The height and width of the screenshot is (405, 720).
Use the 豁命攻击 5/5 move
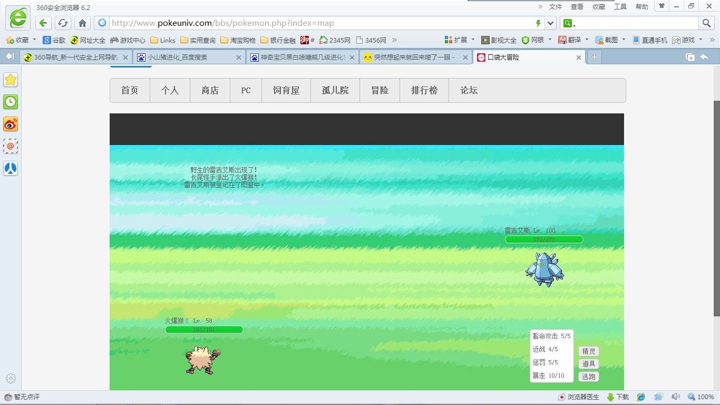click(551, 336)
